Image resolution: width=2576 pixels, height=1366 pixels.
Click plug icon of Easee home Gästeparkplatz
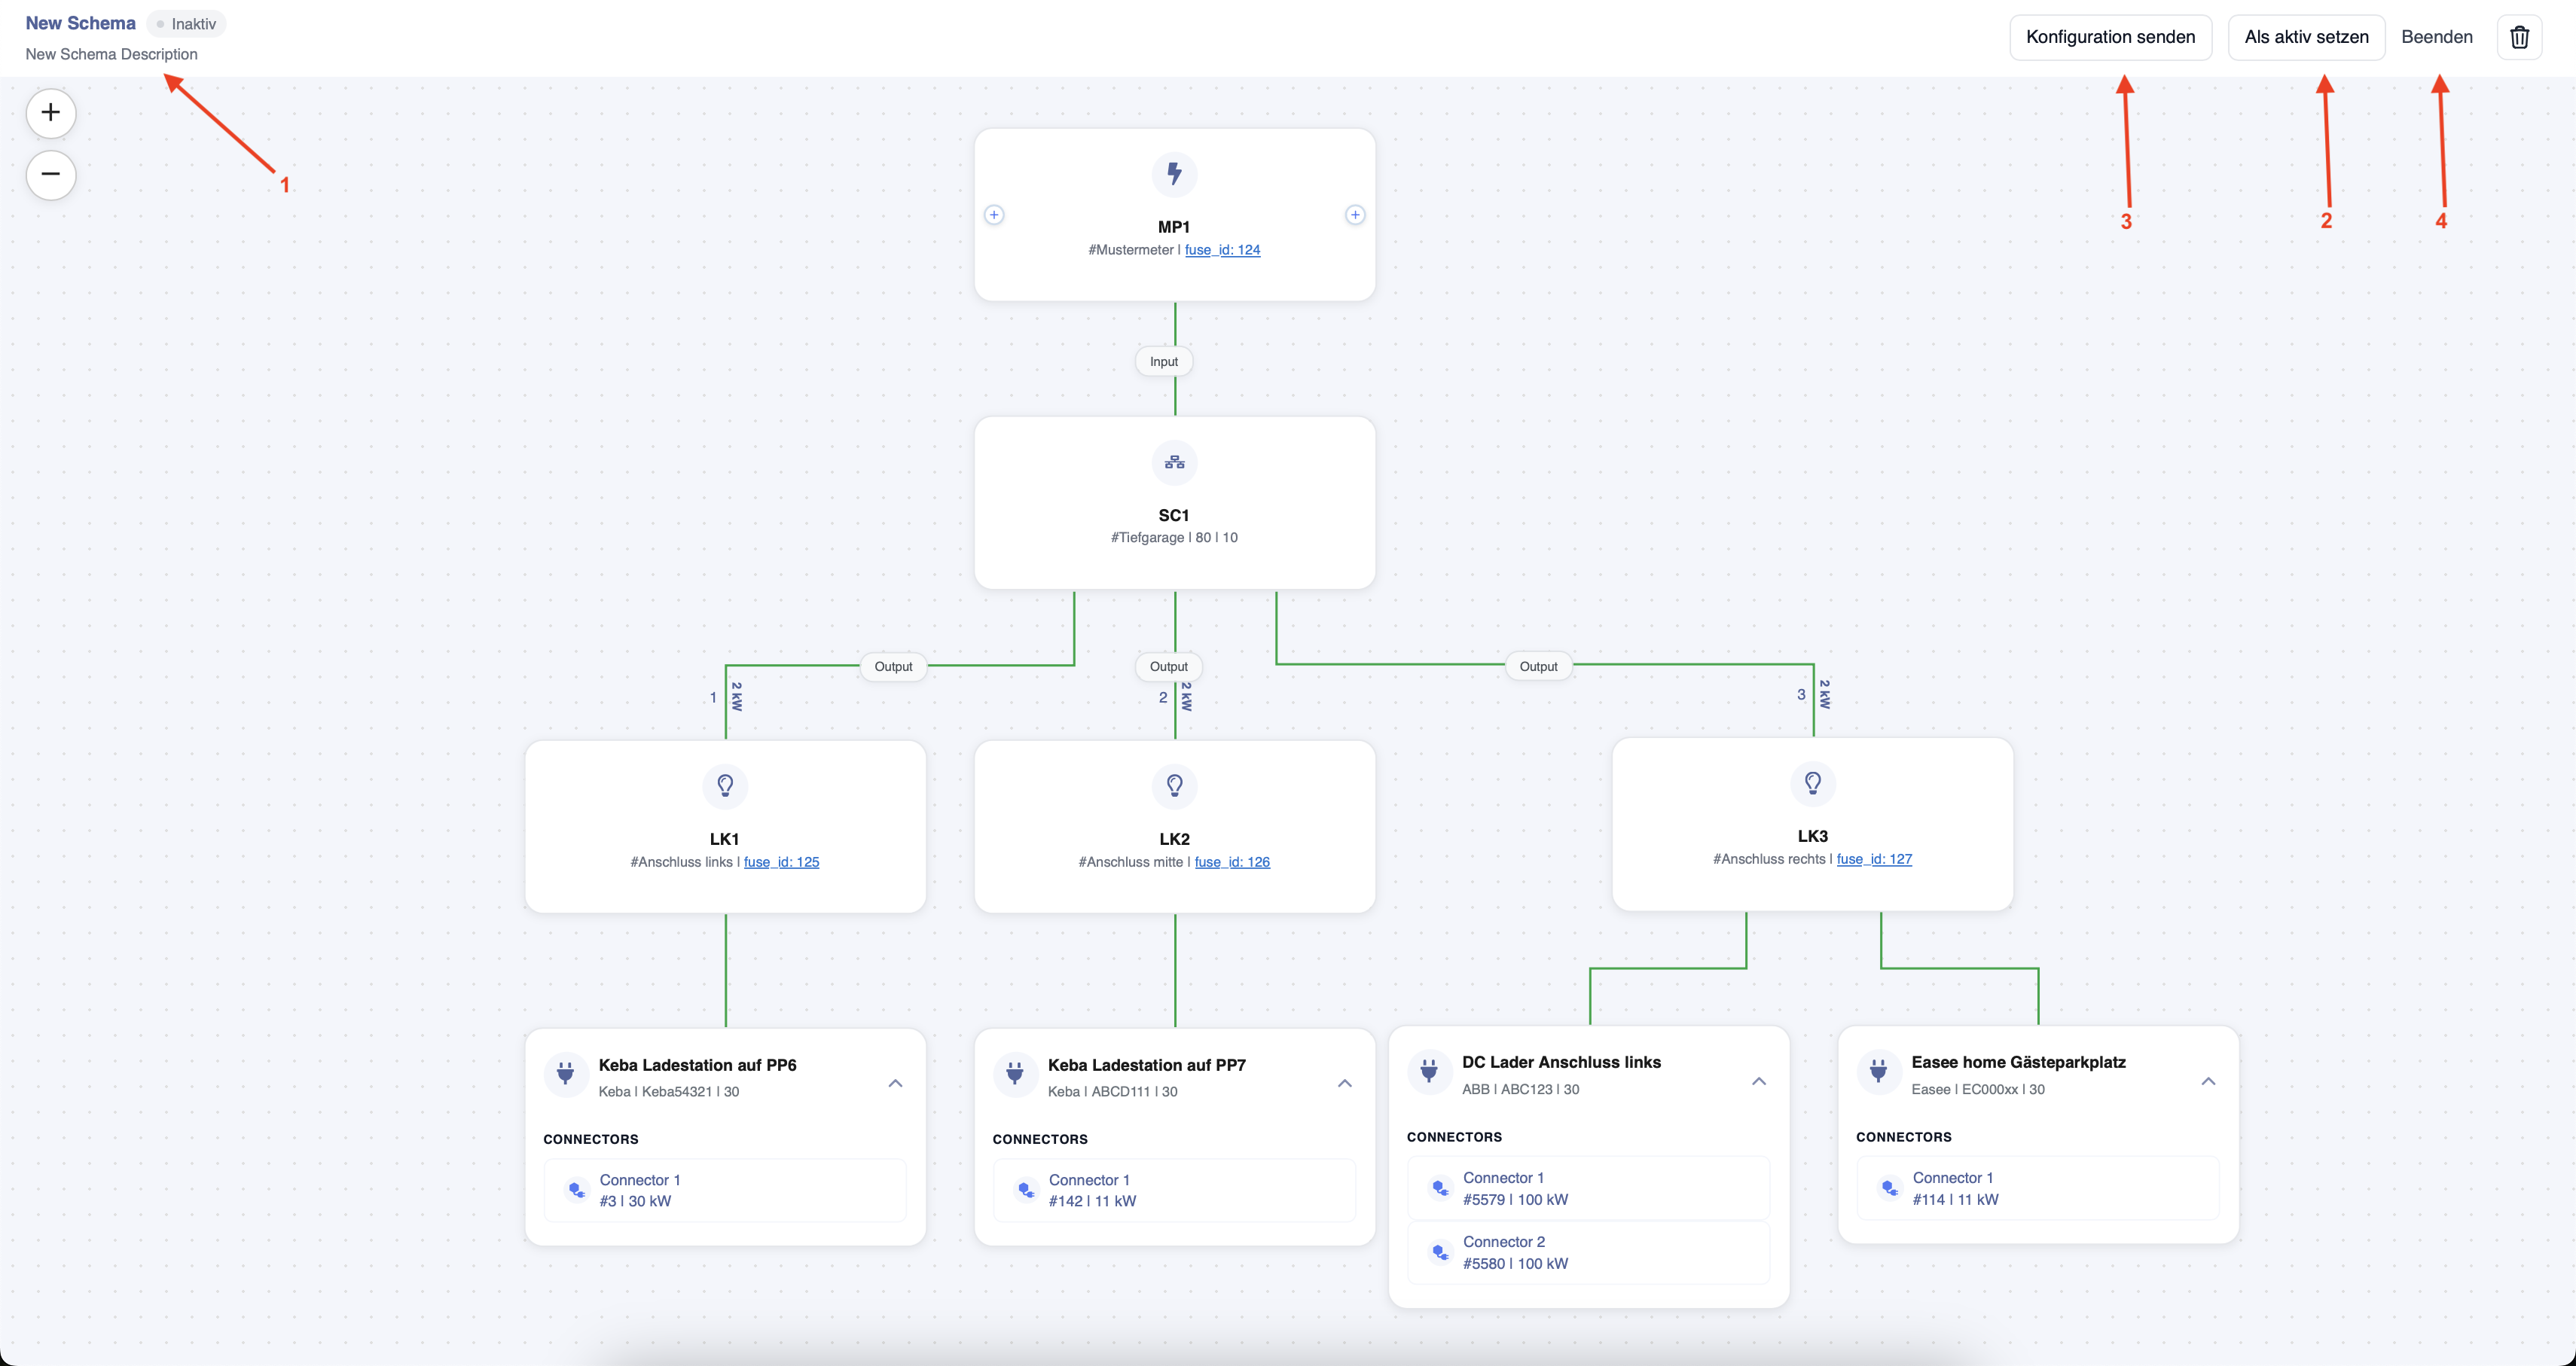click(x=1879, y=1071)
